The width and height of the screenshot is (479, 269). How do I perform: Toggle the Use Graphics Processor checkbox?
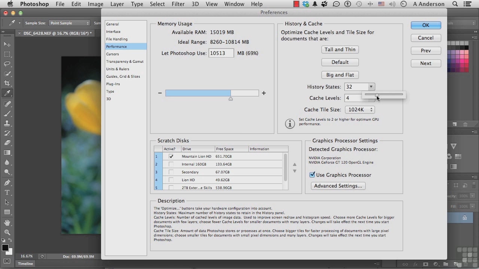312,174
